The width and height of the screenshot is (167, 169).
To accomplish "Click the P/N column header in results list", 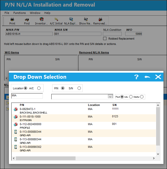I will click(x=22, y=105).
